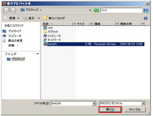Click the test.pfx file icon
The image size is (153, 116).
[x=45, y=44]
